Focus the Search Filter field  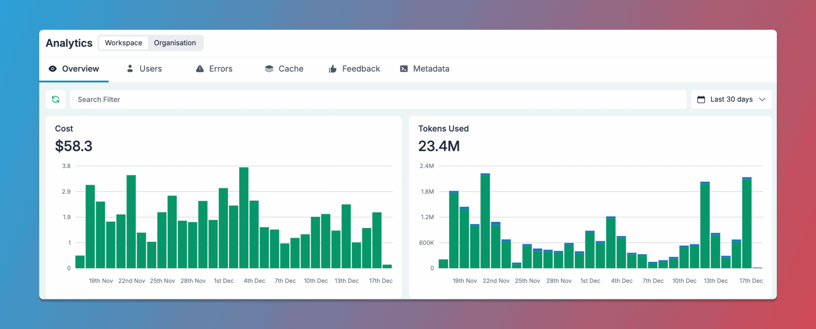click(x=378, y=99)
